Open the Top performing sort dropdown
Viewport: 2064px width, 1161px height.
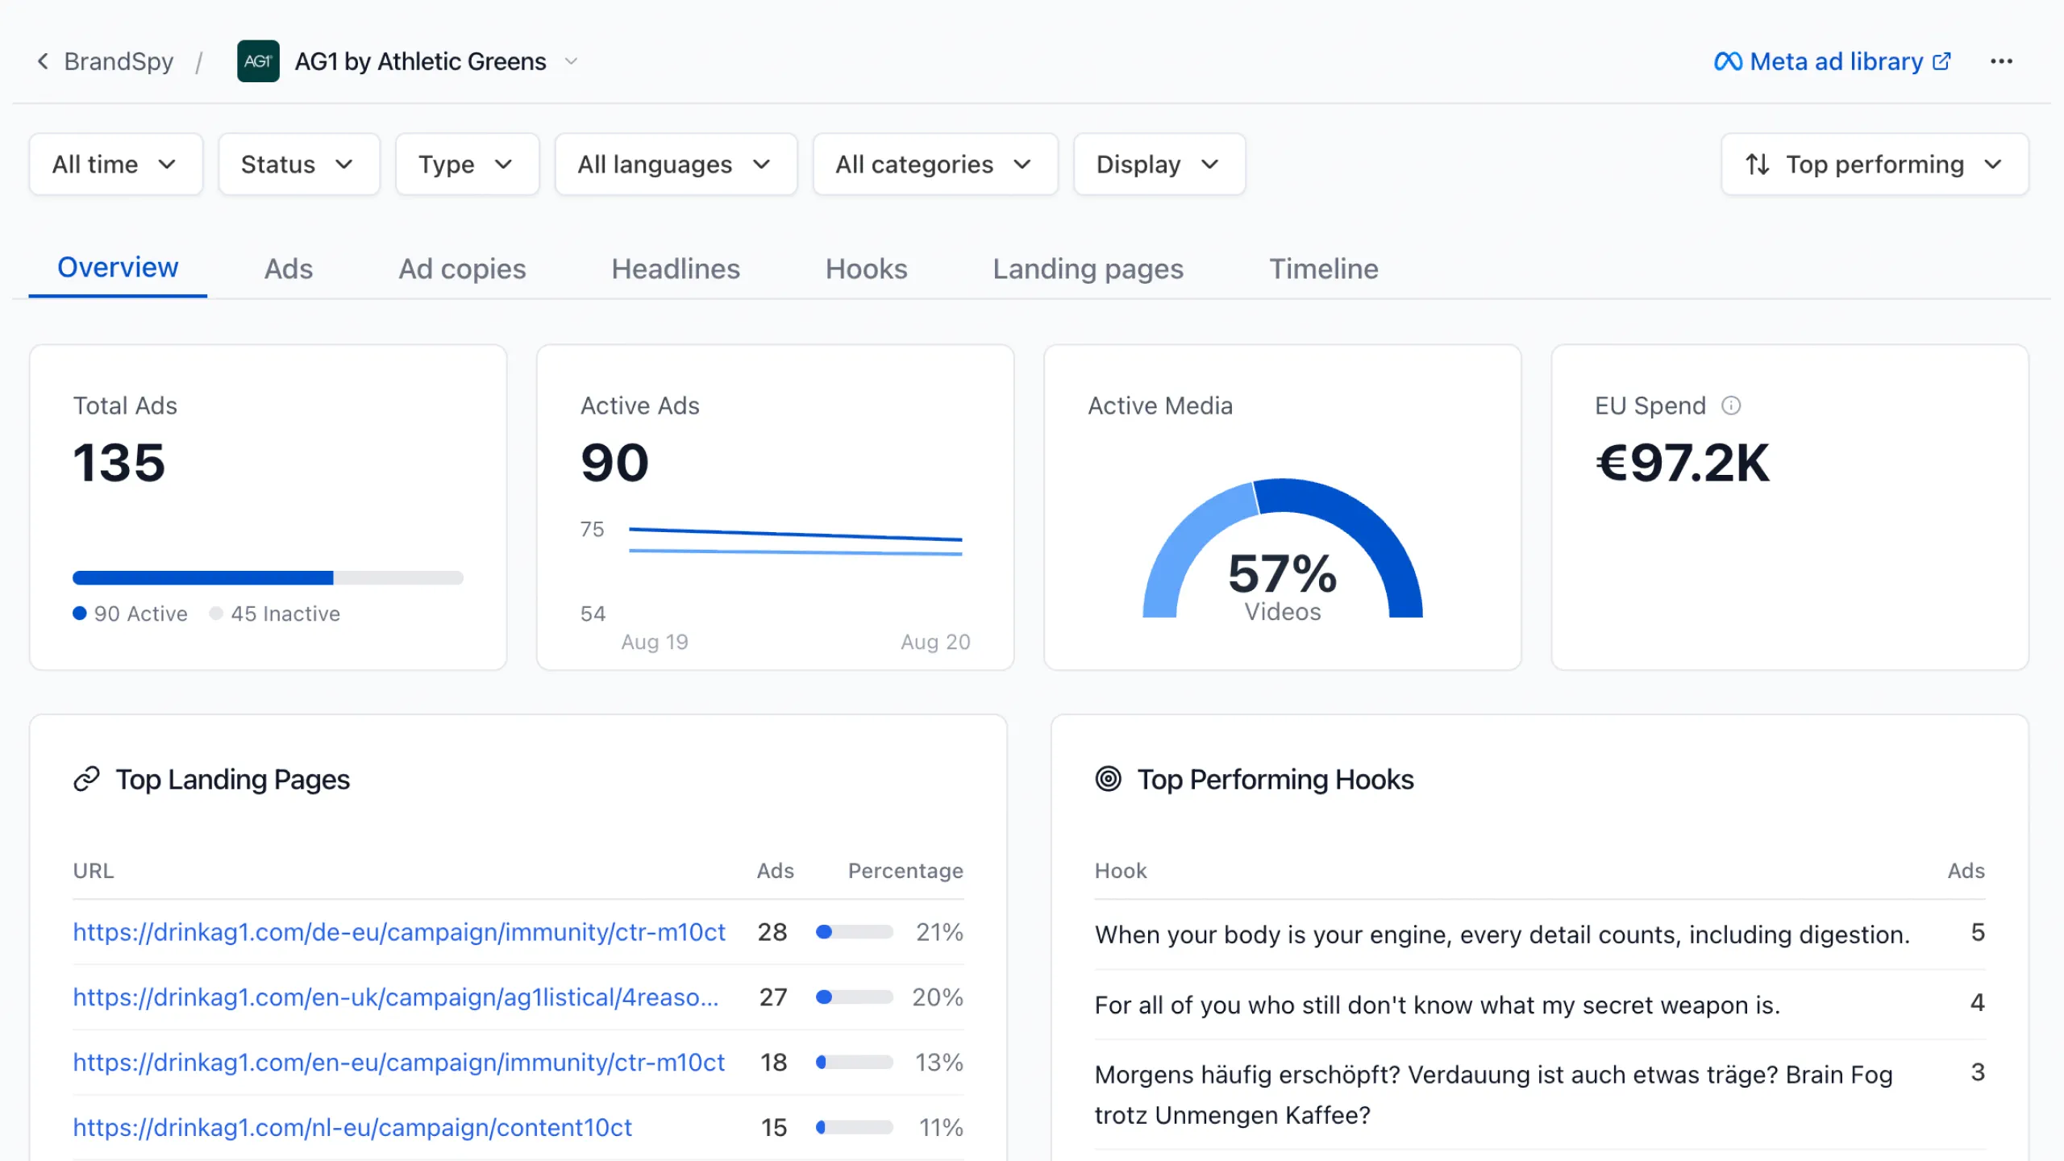[1875, 164]
